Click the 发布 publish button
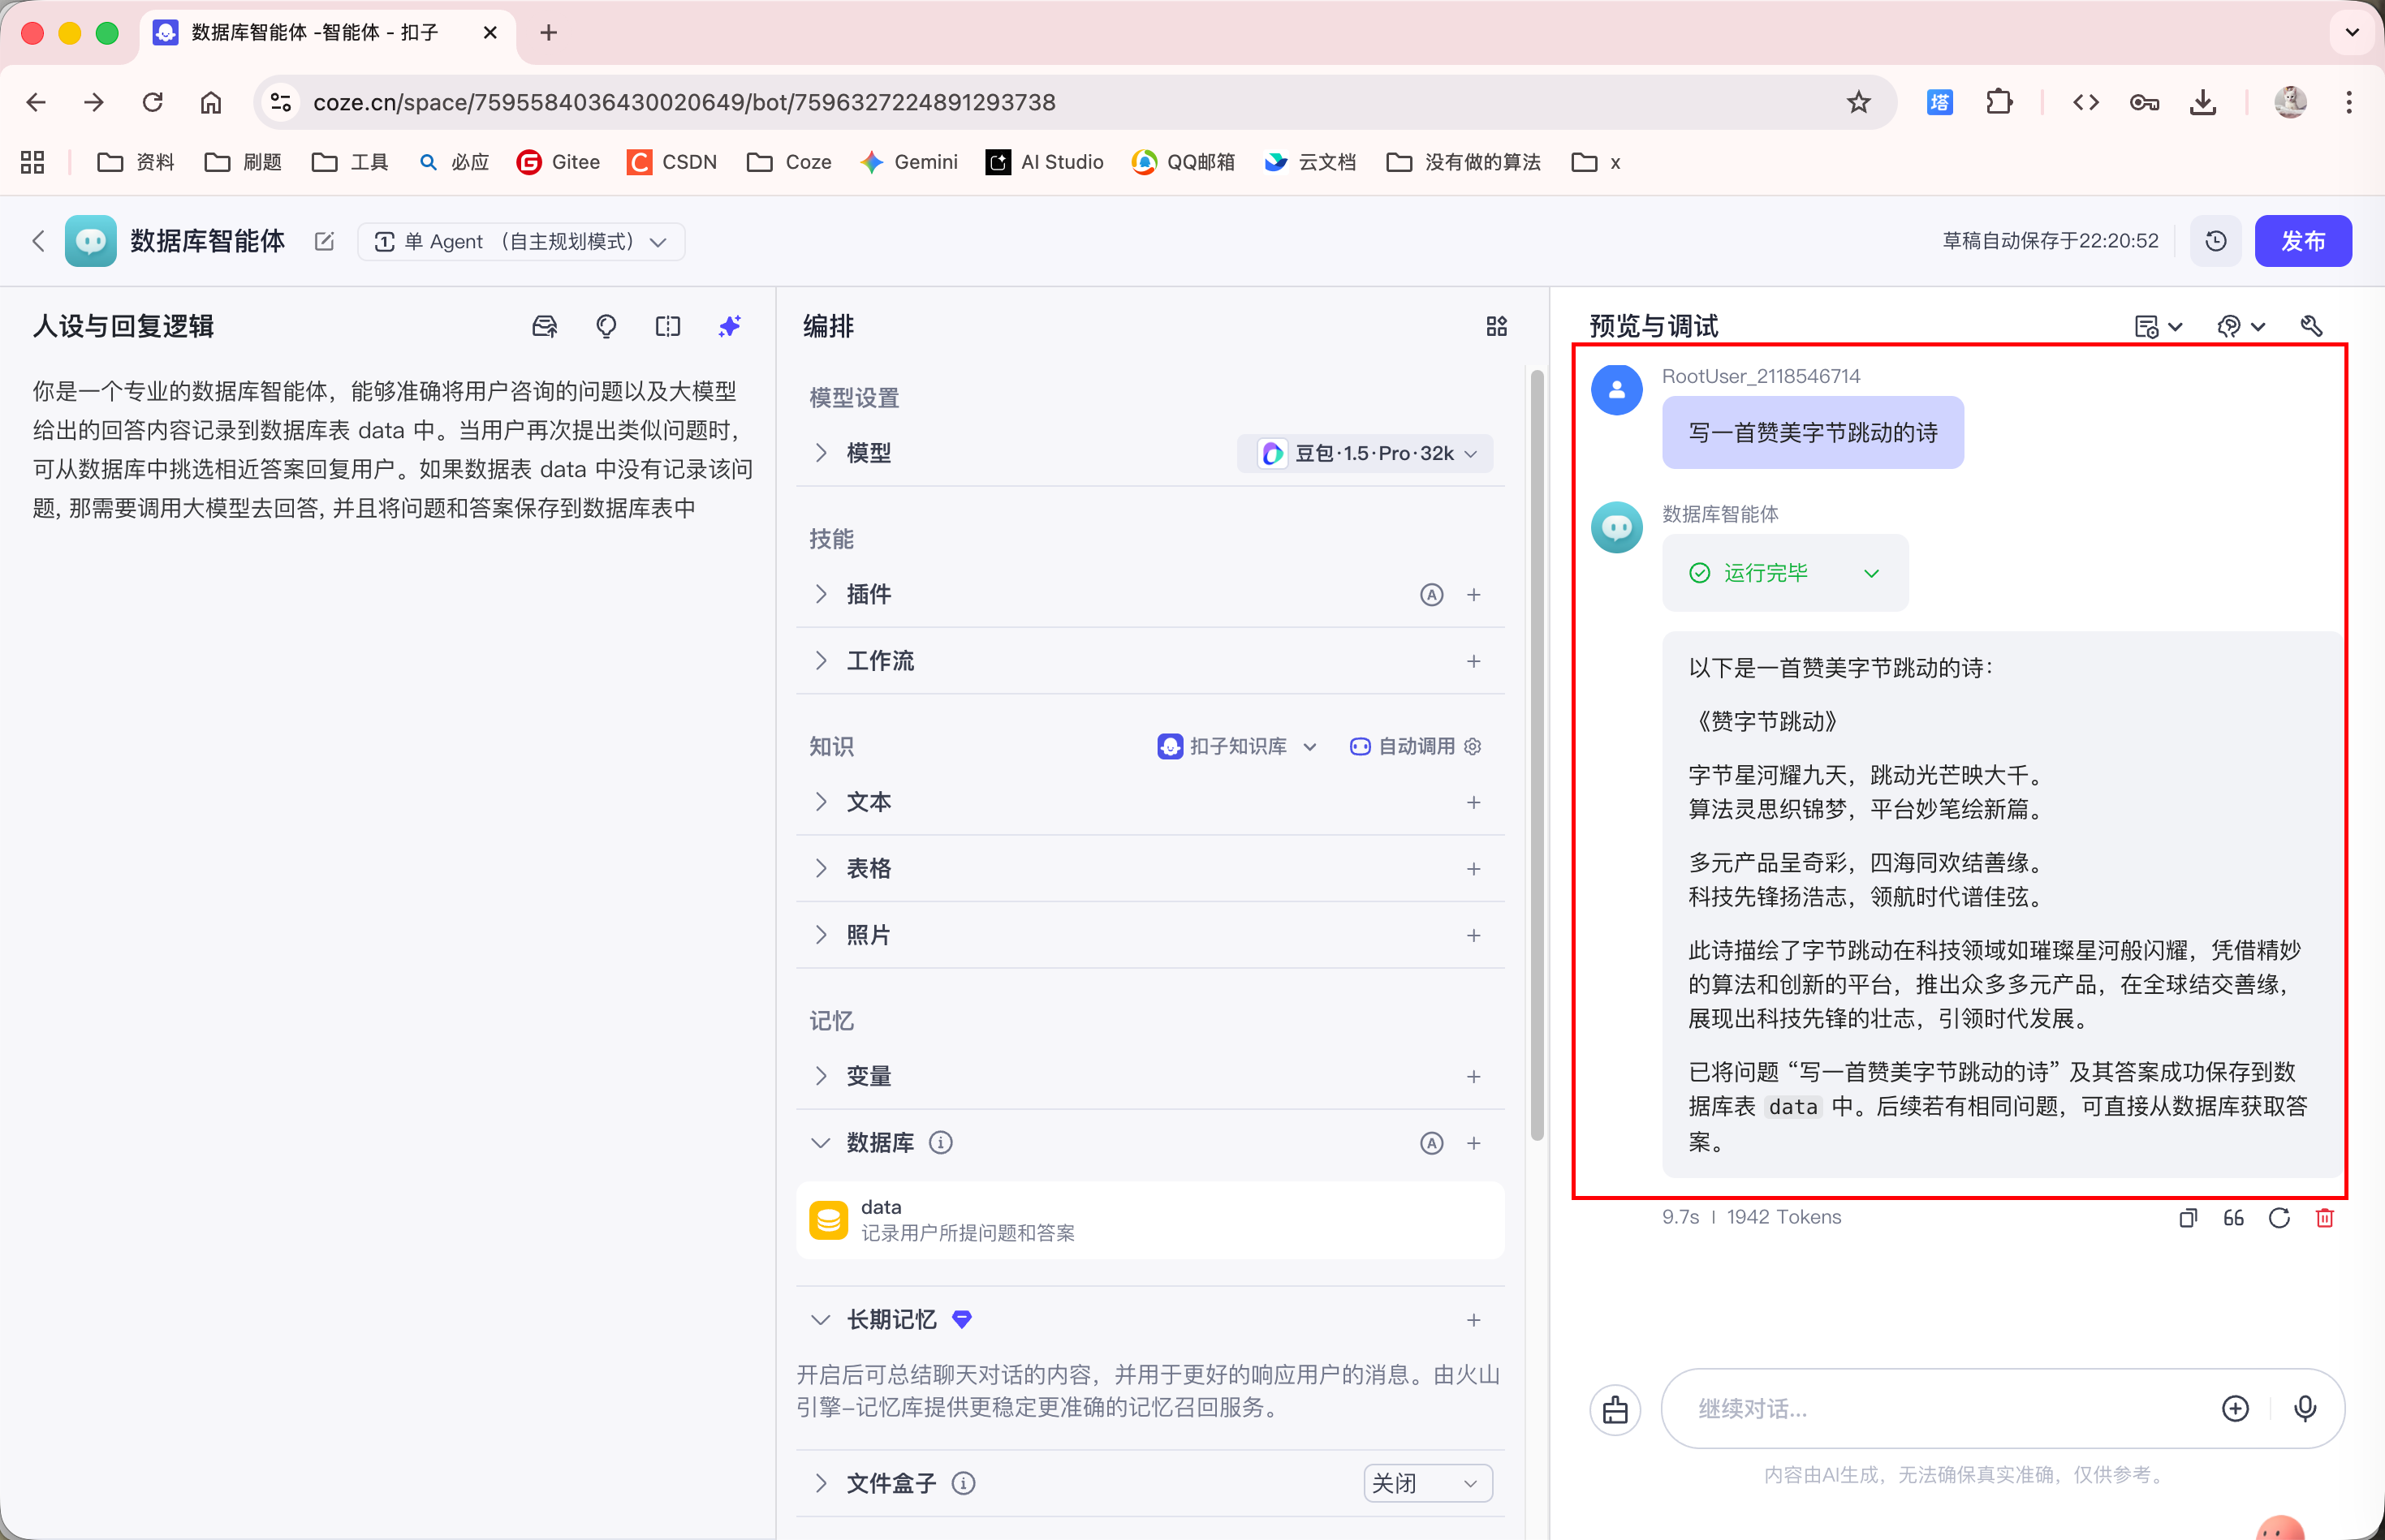 (x=2302, y=241)
